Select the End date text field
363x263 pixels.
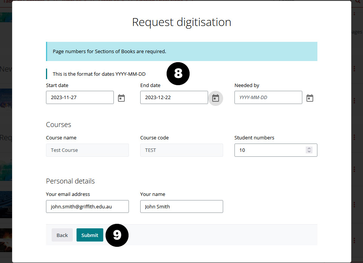pos(174,97)
